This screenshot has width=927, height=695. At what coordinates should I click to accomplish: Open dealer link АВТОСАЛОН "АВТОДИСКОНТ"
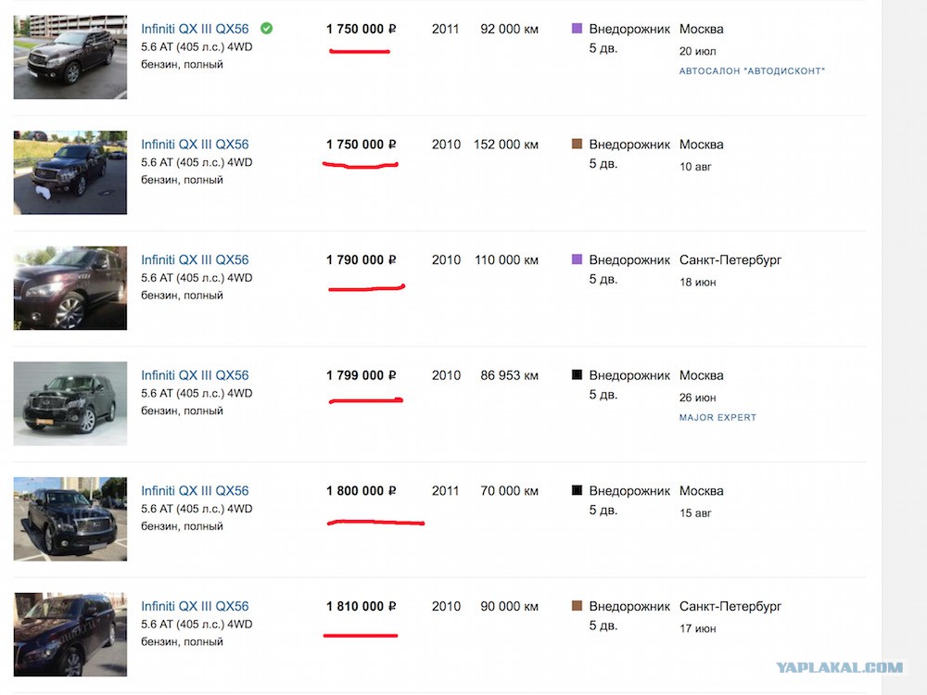(x=752, y=71)
